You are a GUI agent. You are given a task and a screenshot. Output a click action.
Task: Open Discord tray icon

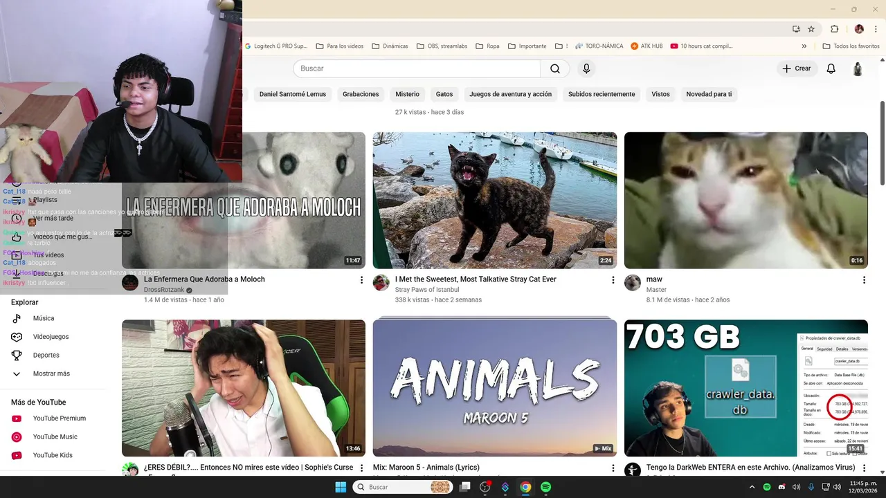pos(781,487)
